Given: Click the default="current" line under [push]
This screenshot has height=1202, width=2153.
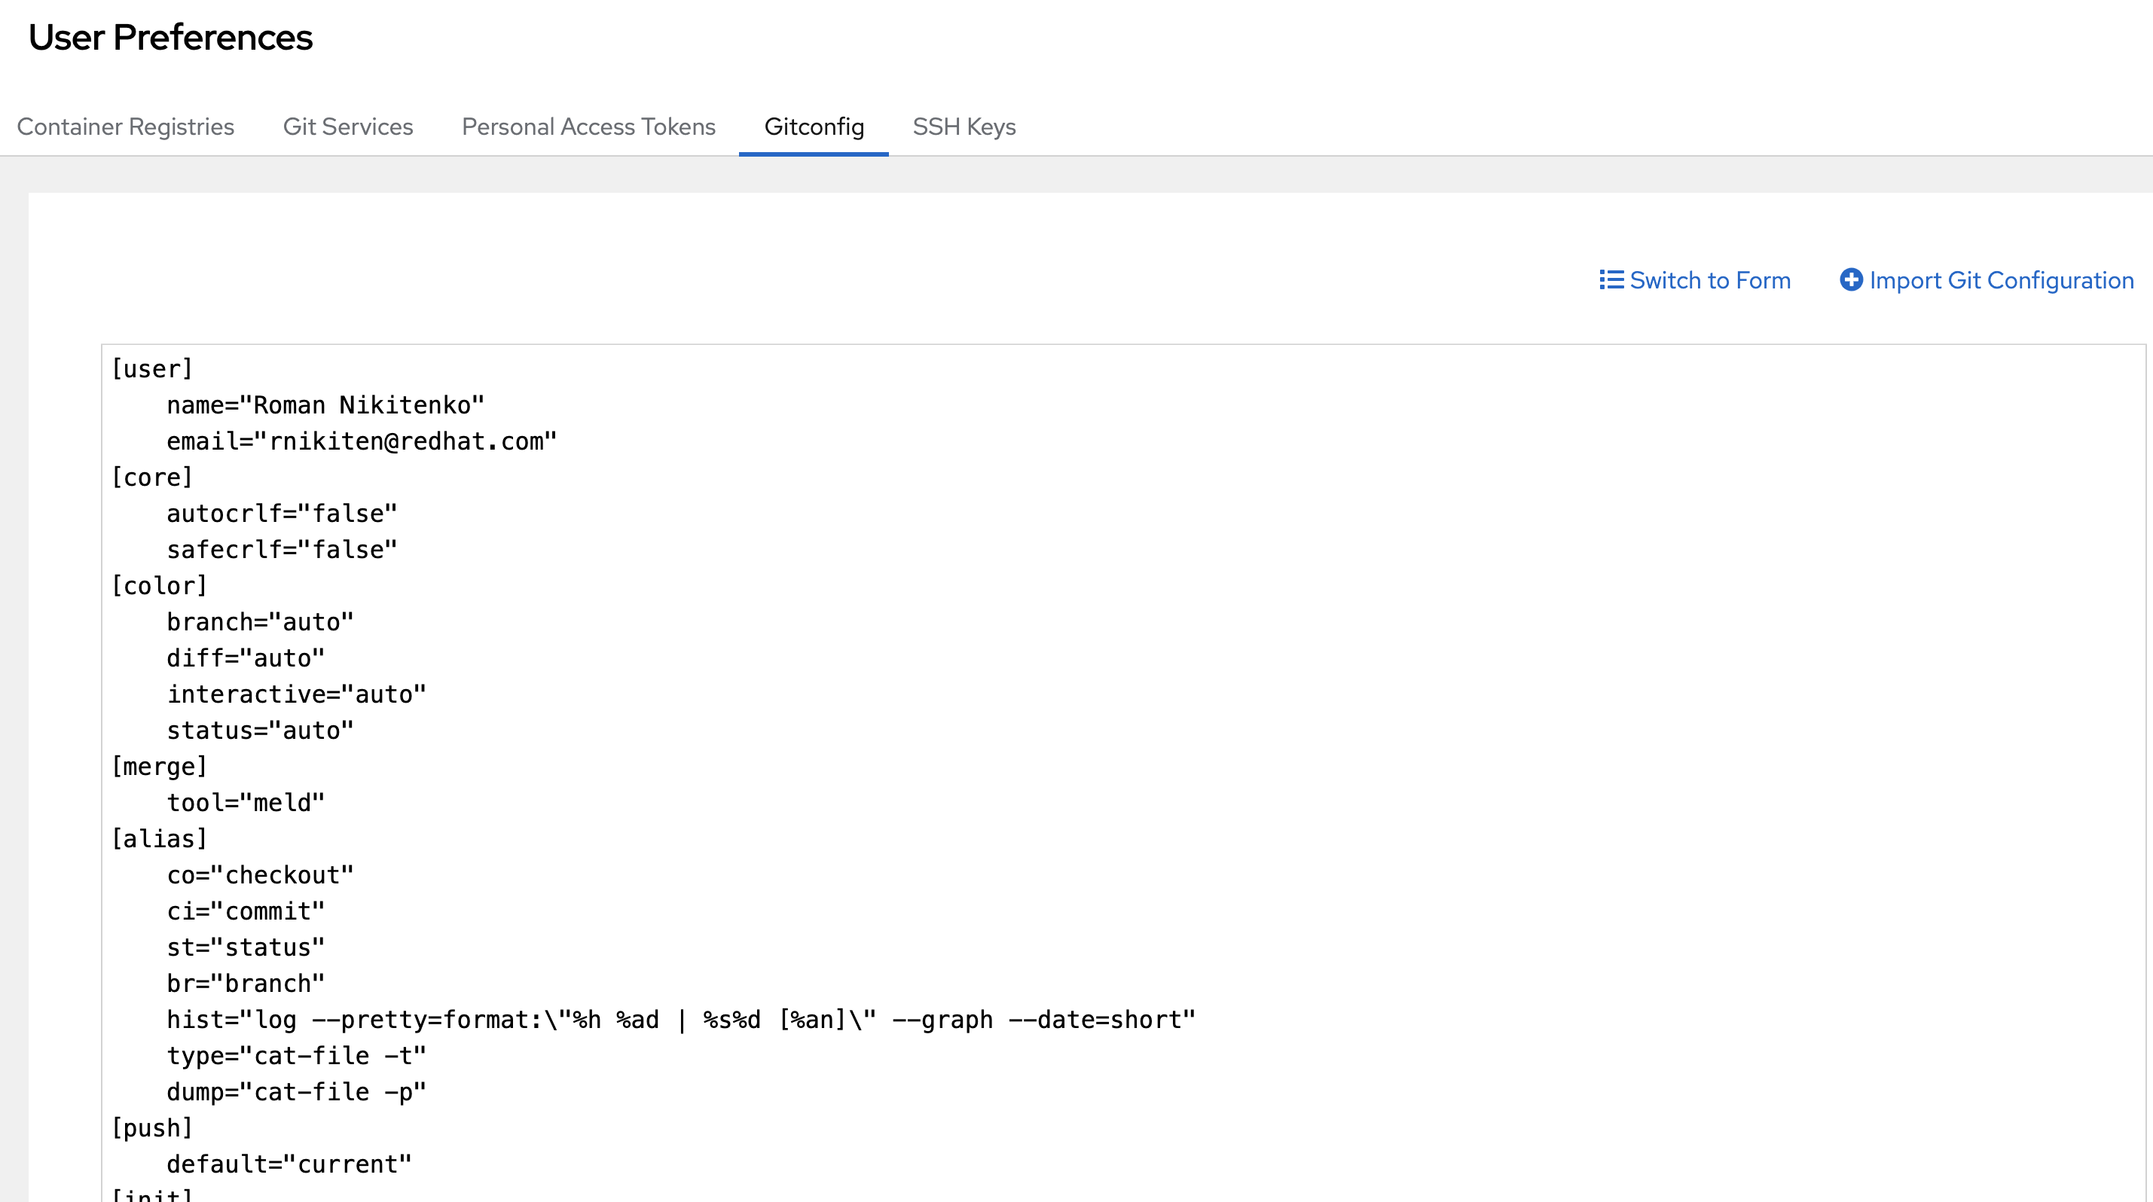Looking at the screenshot, I should [x=289, y=1165].
